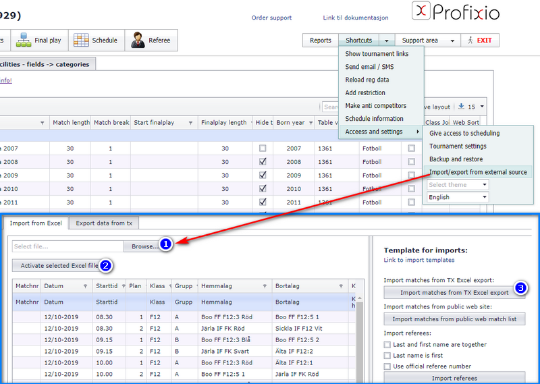This screenshot has width=540, height=384.
Task: Expand dropdown arrow next to 15
Action: 482,107
